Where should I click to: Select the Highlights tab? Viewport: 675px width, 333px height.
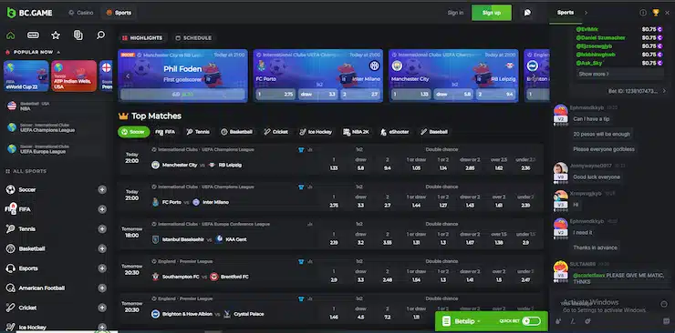point(142,38)
